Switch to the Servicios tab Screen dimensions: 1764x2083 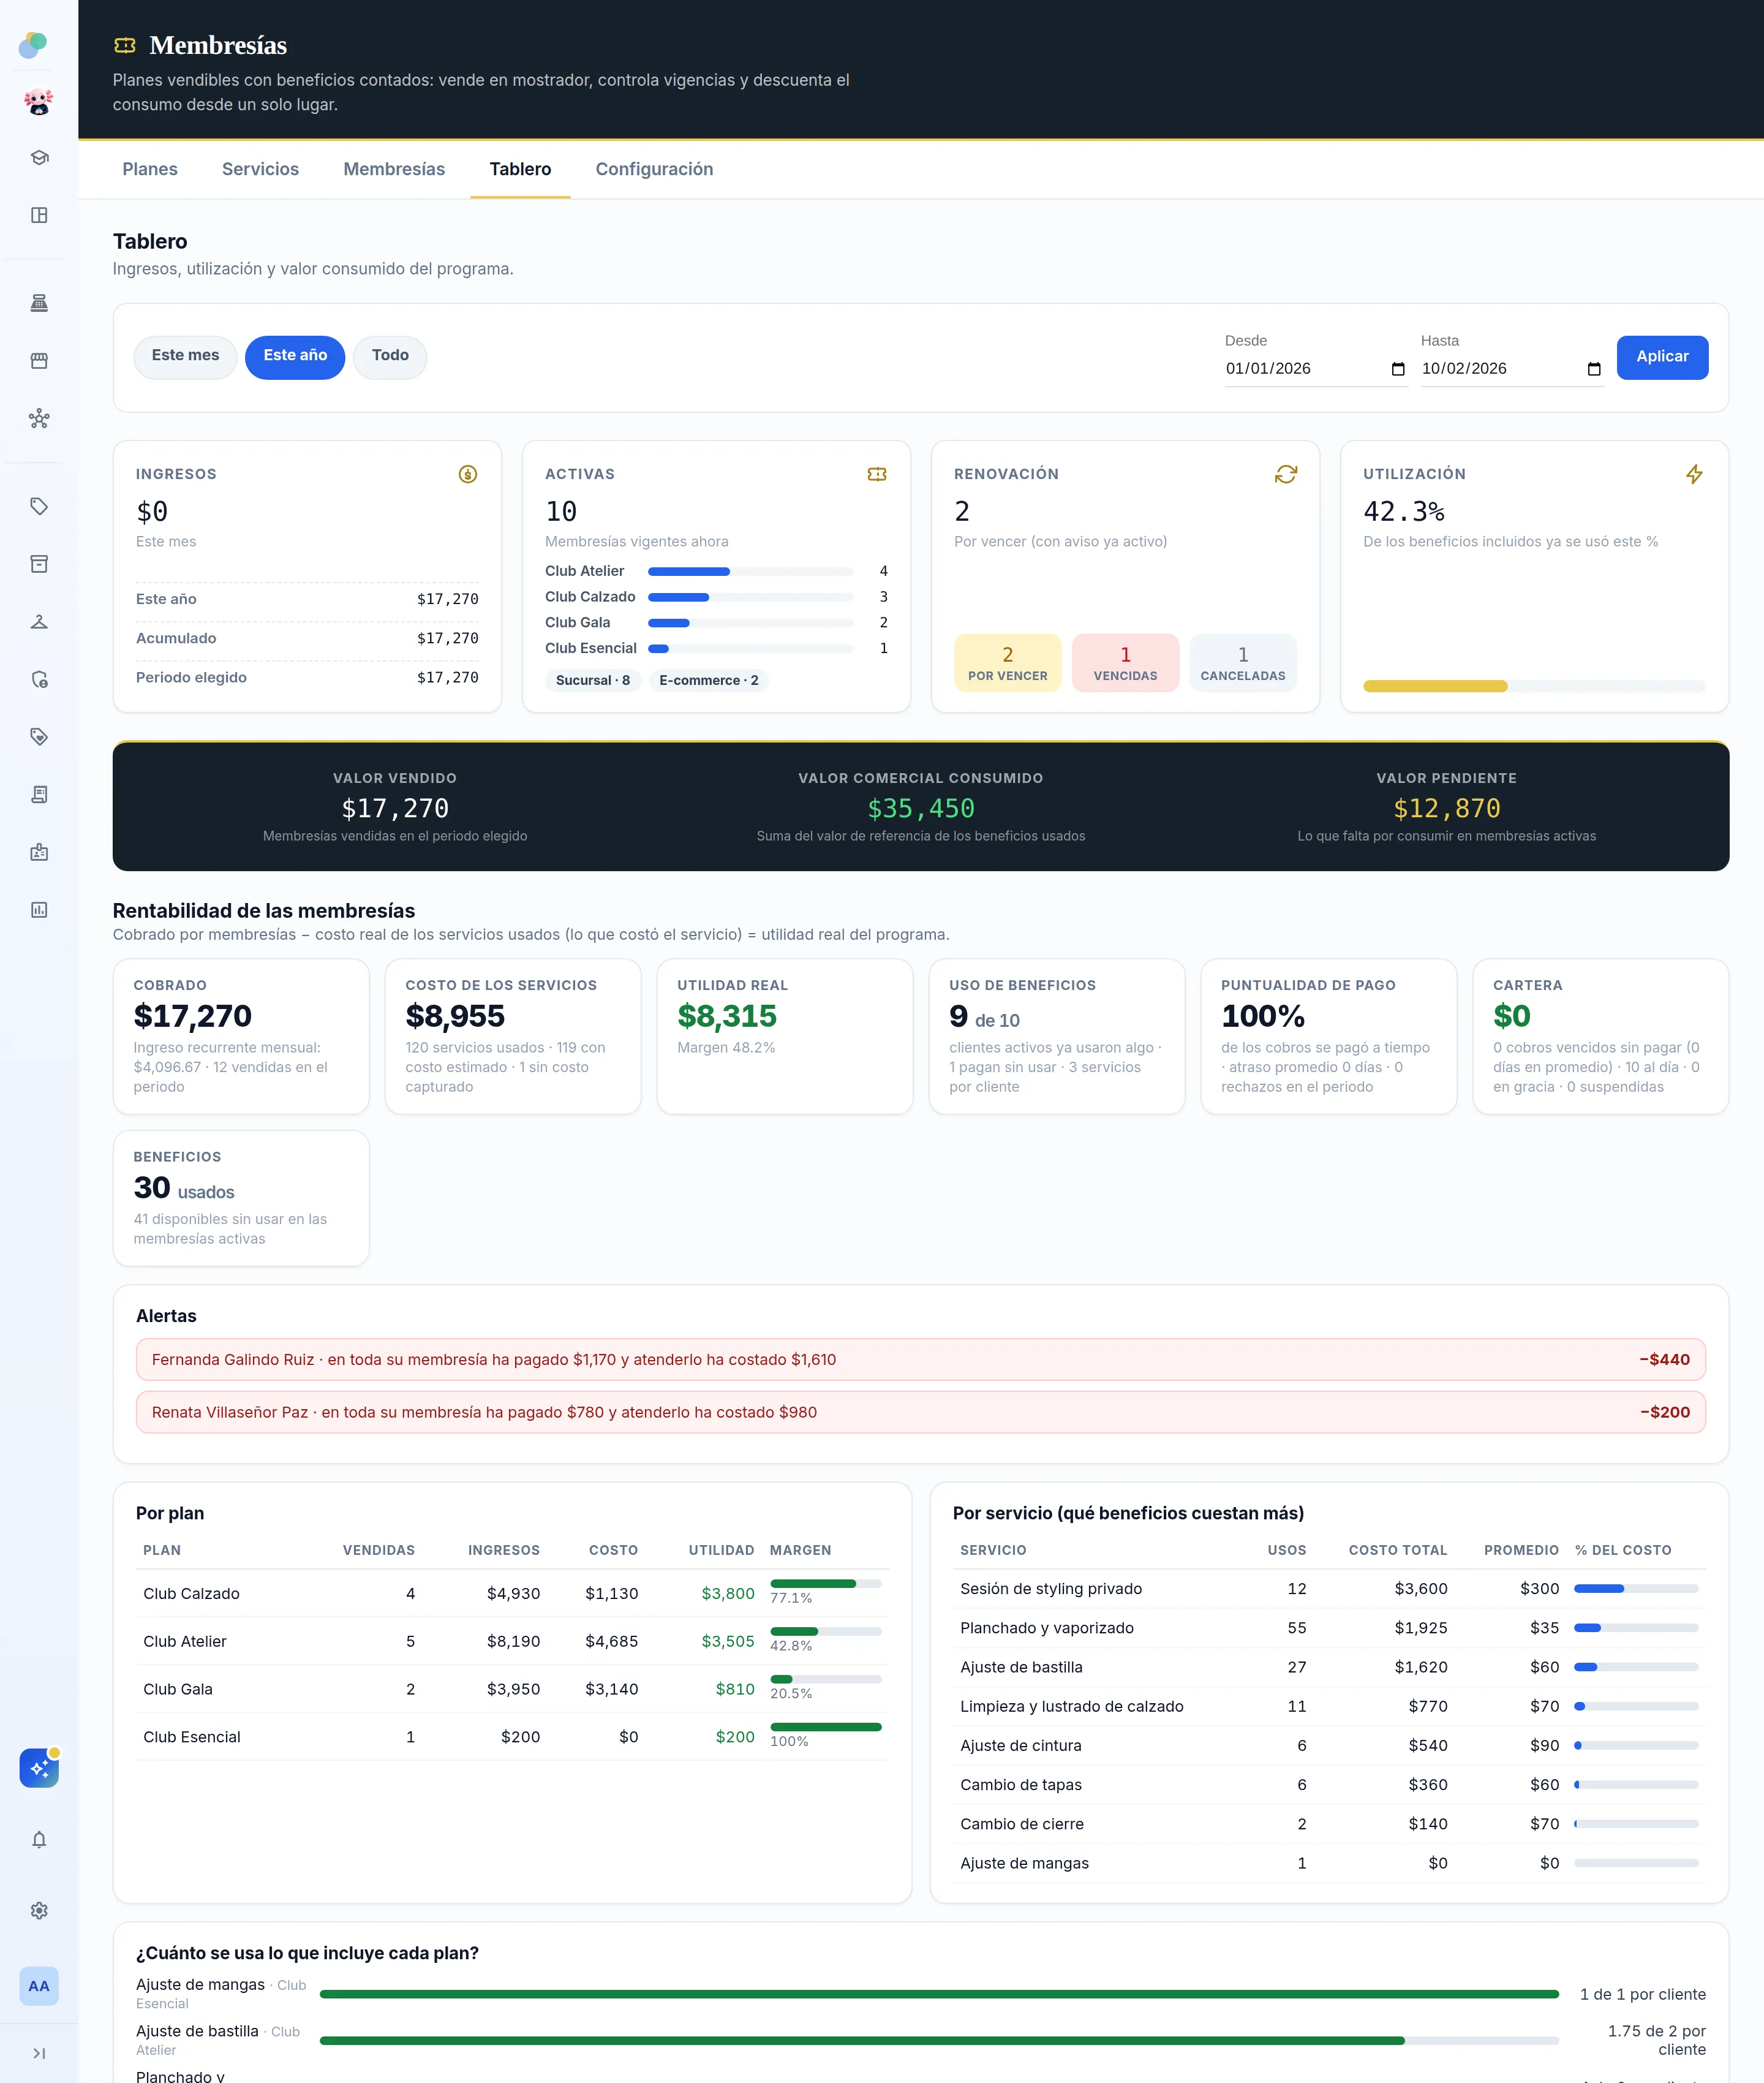260,169
